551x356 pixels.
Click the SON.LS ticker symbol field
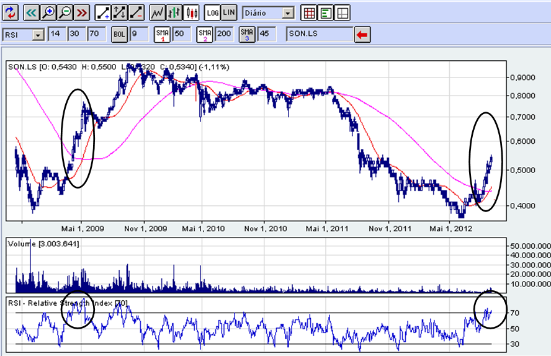318,34
